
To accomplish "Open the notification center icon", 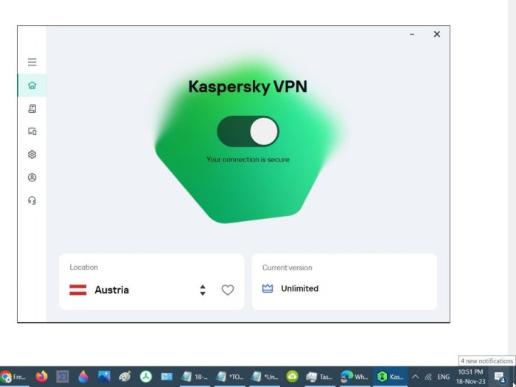I will tap(500, 377).
